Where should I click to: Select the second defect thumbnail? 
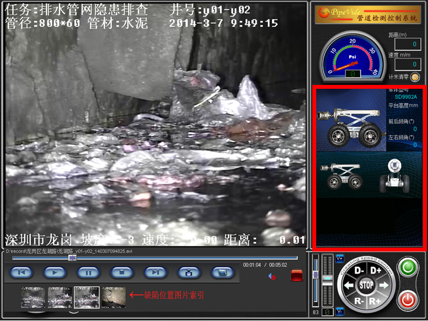60,297
